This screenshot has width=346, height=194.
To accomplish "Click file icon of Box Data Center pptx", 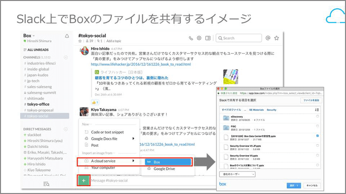I will click(226, 137).
